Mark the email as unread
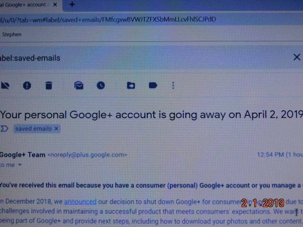303x227 pixels. click(79, 85)
